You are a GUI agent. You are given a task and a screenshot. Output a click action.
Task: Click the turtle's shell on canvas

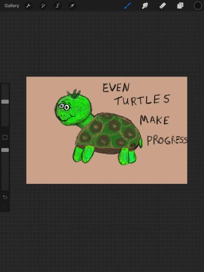pyautogui.click(x=109, y=133)
